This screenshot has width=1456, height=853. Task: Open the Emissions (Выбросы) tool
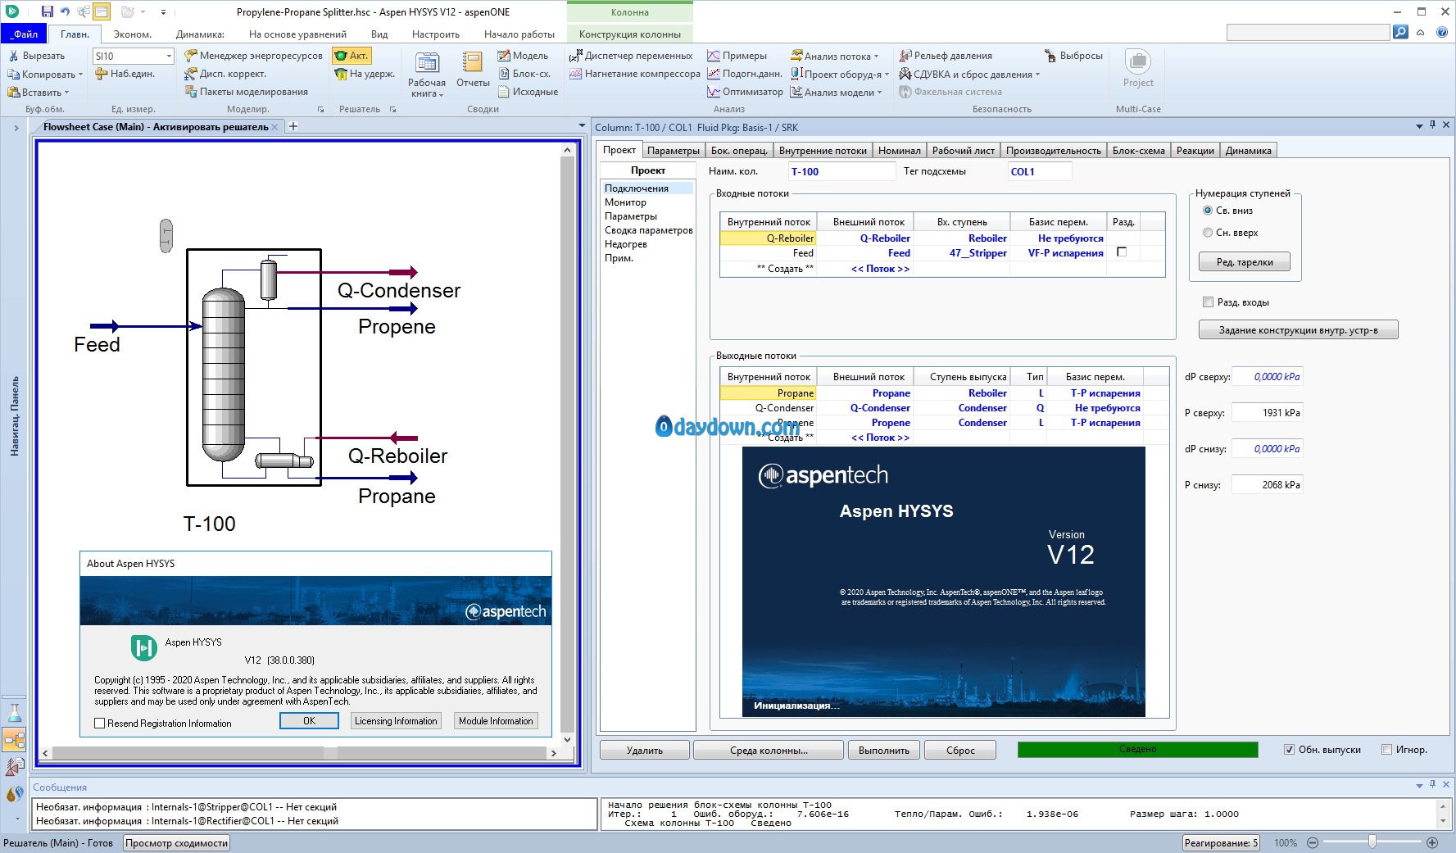click(1073, 56)
